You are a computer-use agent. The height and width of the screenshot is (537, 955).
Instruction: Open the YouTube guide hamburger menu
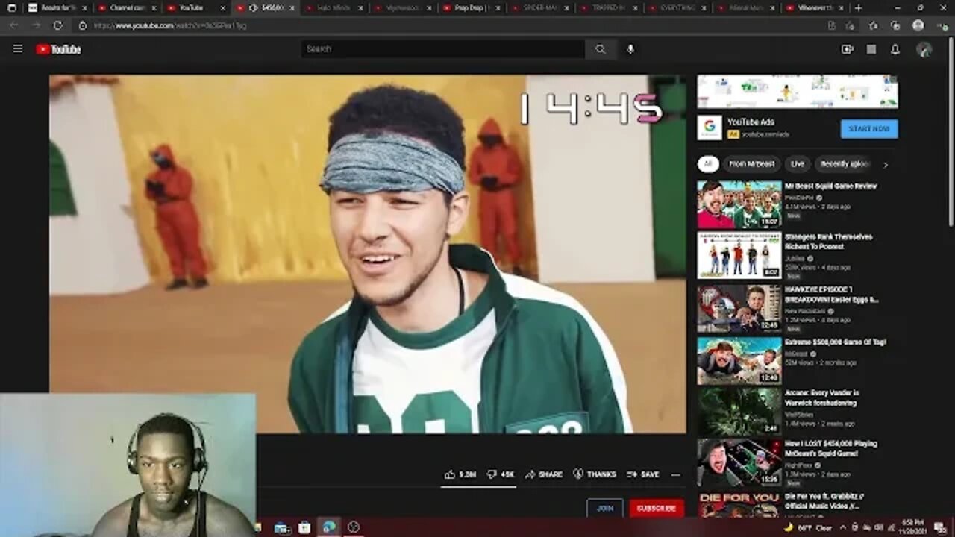18,49
